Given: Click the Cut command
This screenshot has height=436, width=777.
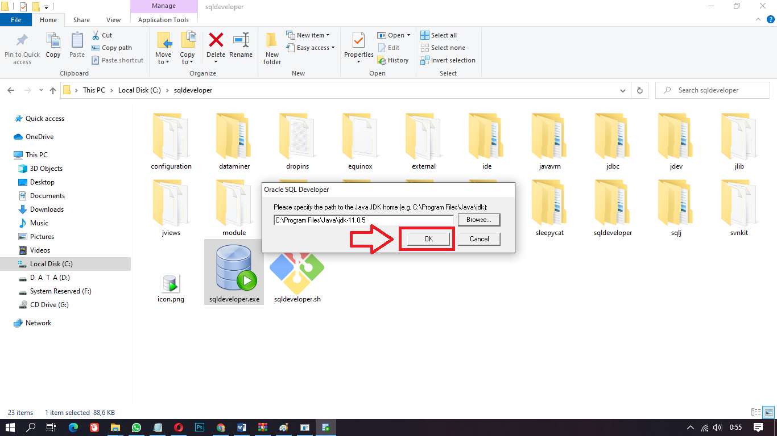Looking at the screenshot, I should click(x=102, y=35).
